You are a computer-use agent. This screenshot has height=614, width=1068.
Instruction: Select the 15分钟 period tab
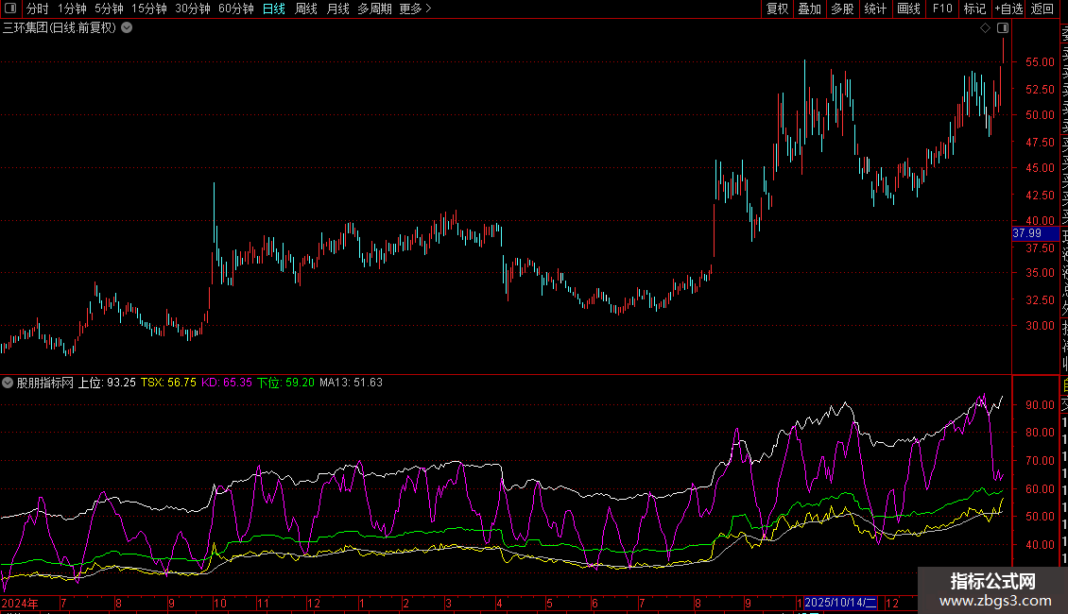click(x=149, y=9)
